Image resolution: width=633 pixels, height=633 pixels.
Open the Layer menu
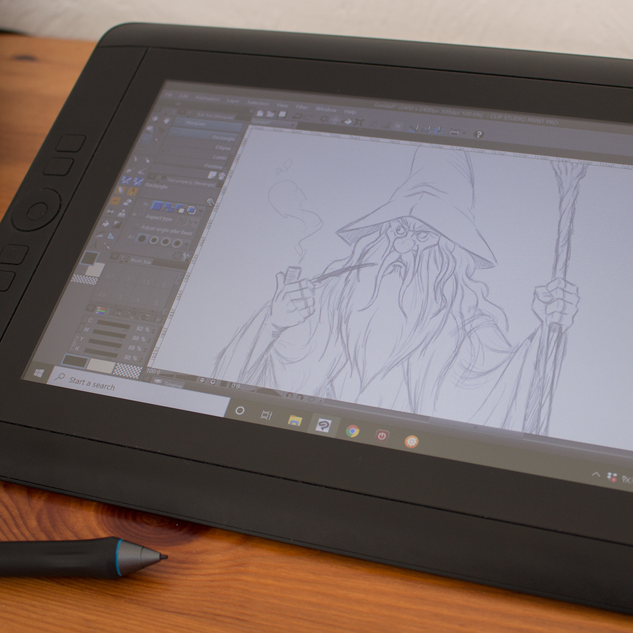[x=233, y=101]
